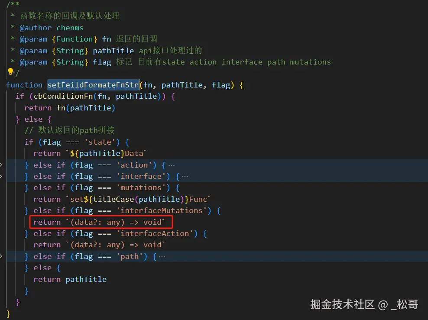
Task: Click the final 'return pathTitle' statement
Action: click(70, 279)
